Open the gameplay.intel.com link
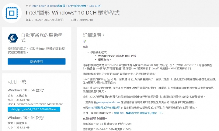This screenshot has height=131, width=219. pos(108,102)
